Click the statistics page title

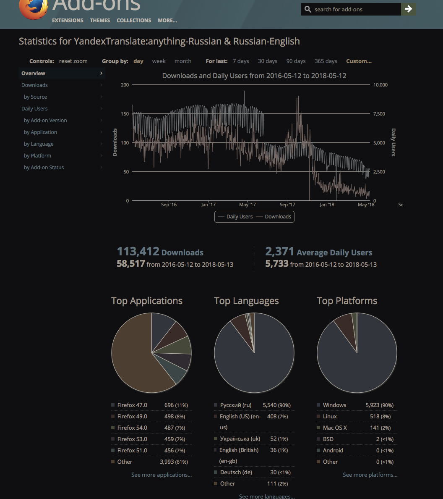click(x=159, y=41)
